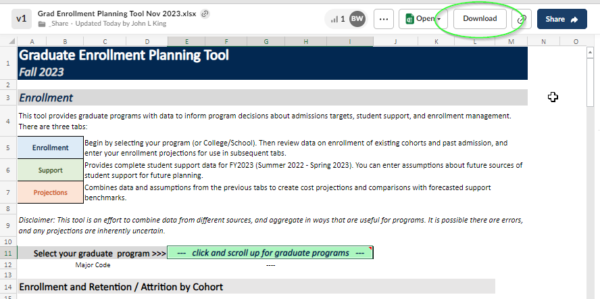Screen dimensions: 600x299
Task: Select row 11 header
Action: pyautogui.click(x=7, y=252)
